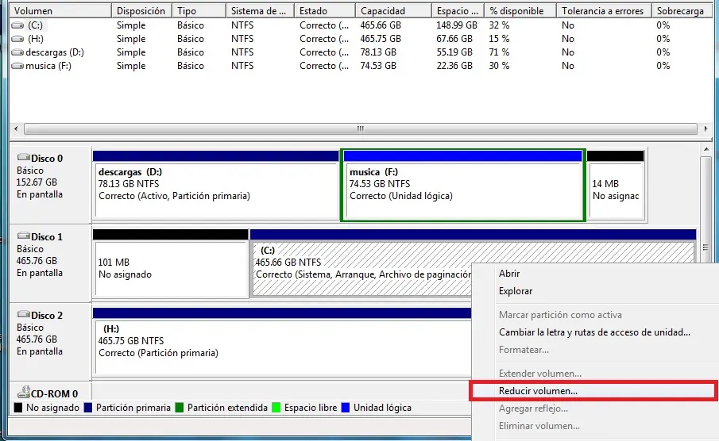Select Abrir in the context menu
Image resolution: width=719 pixels, height=441 pixels.
[x=509, y=274]
